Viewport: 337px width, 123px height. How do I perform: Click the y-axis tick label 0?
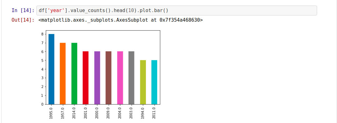click(x=42, y=104)
